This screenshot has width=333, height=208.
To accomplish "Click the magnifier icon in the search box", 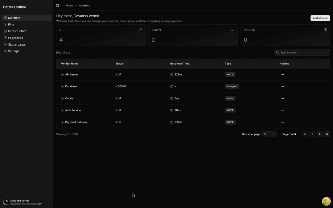I will coord(278,52).
